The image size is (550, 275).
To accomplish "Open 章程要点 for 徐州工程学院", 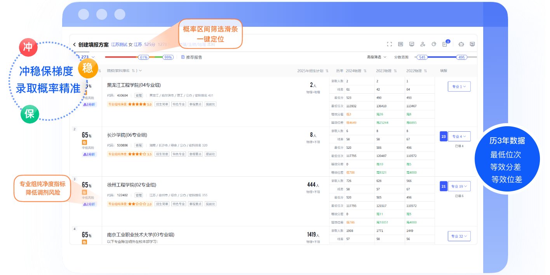I will pyautogui.click(x=195, y=204).
